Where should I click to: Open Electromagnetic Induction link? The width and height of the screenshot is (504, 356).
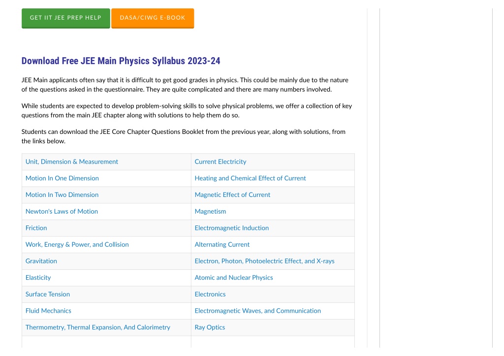(x=232, y=228)
